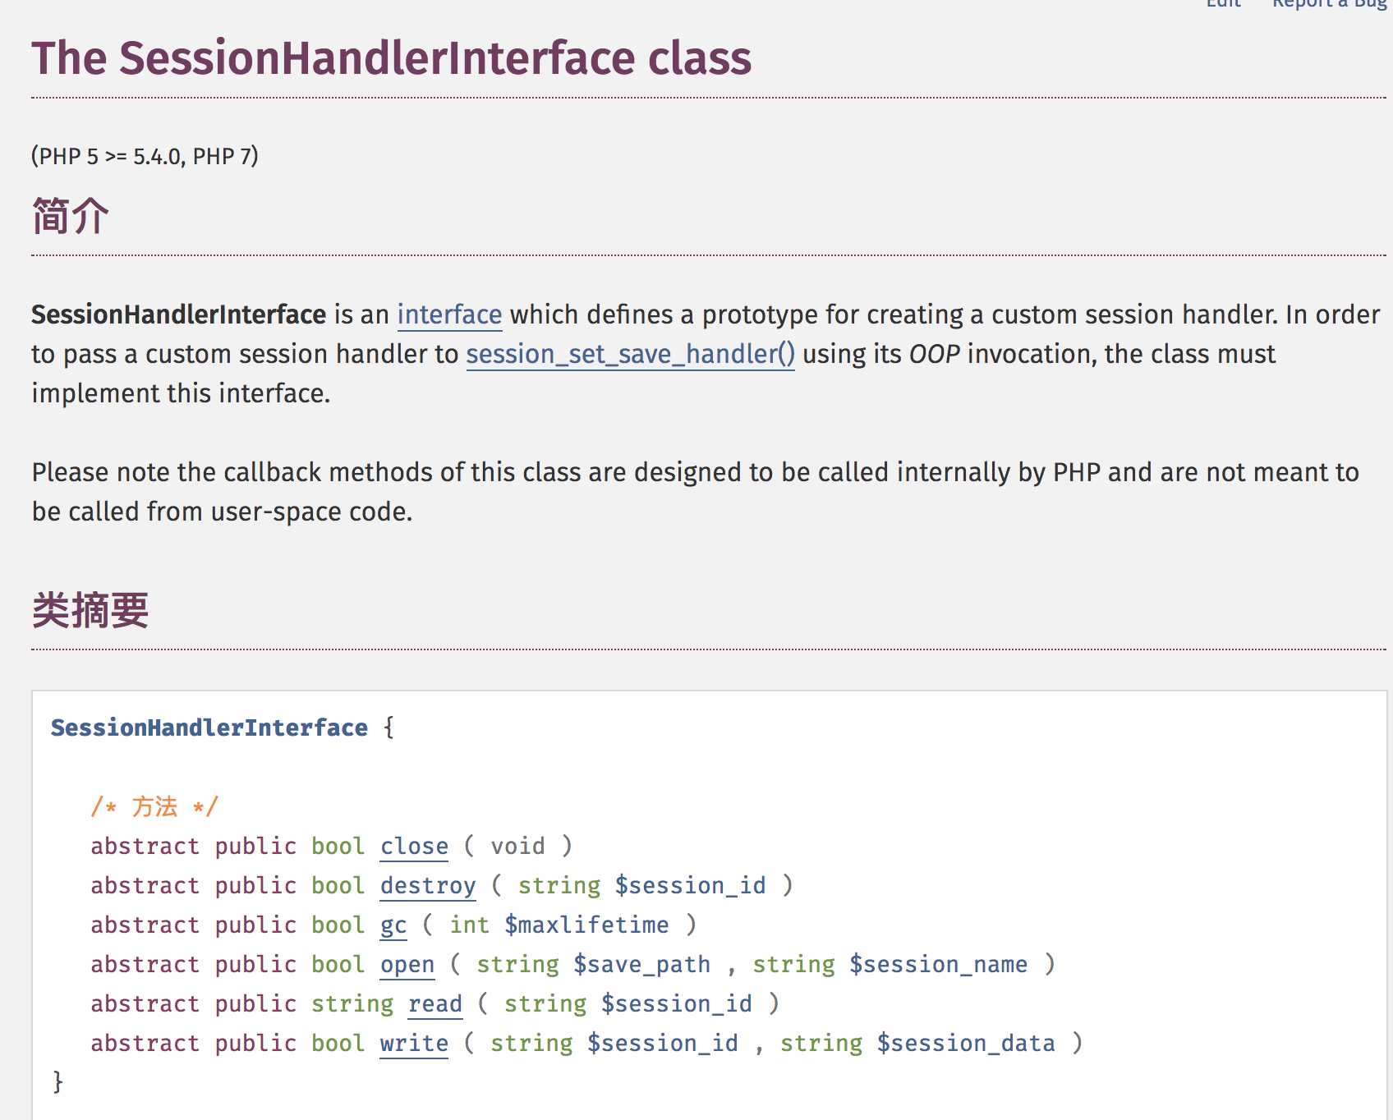Click the 类摘要 section heading
Viewport: 1393px width, 1120px height.
point(90,610)
